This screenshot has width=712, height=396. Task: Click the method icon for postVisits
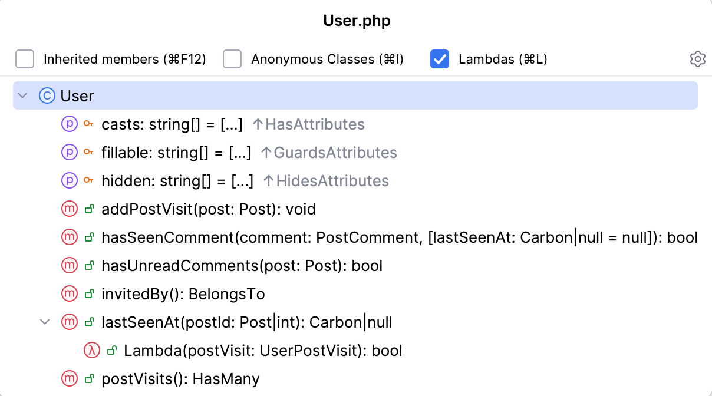[x=69, y=379]
